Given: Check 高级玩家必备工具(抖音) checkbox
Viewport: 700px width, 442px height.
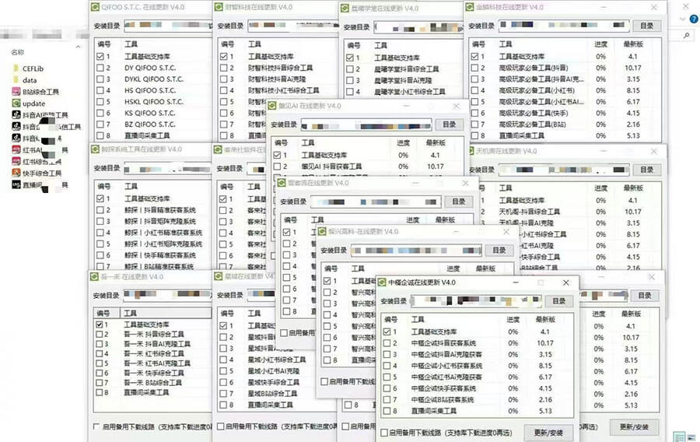Looking at the screenshot, I should point(474,68).
